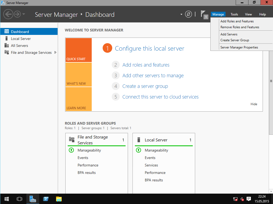273x204 pixels.
Task: Expand File and Storage Services arrow
Action: click(x=55, y=52)
